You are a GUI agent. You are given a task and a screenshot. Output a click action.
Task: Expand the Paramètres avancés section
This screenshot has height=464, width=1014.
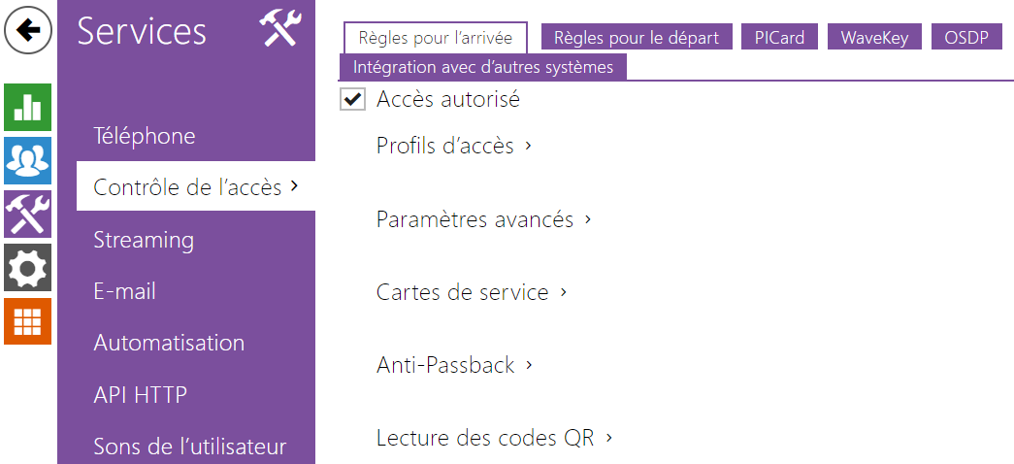pyautogui.click(x=484, y=219)
